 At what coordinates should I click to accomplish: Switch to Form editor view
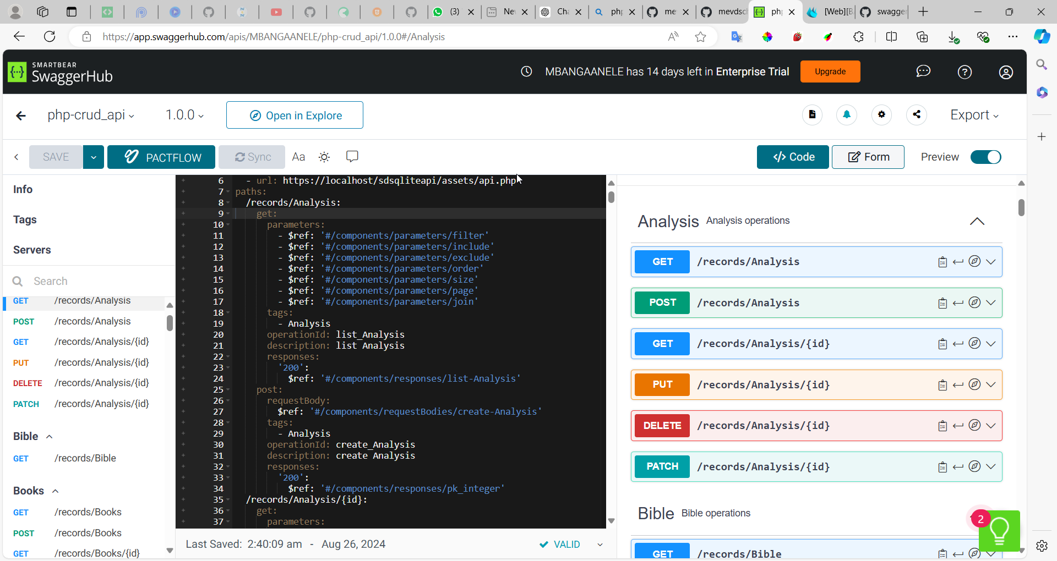(868, 157)
